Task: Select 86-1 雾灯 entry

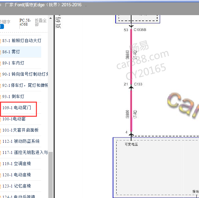Action: coord(11,52)
